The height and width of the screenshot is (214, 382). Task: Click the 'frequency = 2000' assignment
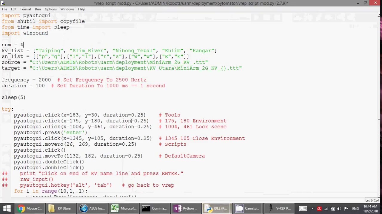click(x=26, y=80)
